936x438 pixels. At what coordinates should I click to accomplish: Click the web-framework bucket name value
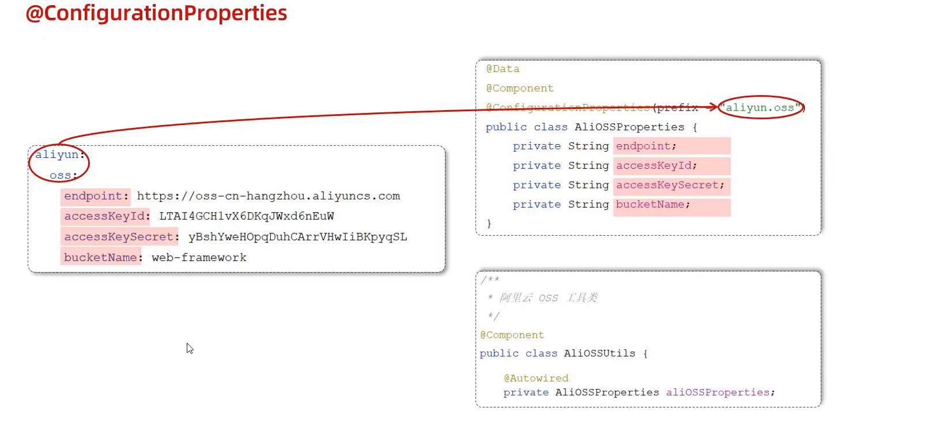199,258
